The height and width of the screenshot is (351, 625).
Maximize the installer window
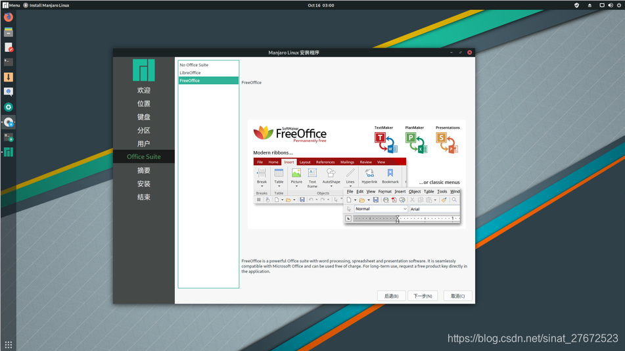click(461, 52)
